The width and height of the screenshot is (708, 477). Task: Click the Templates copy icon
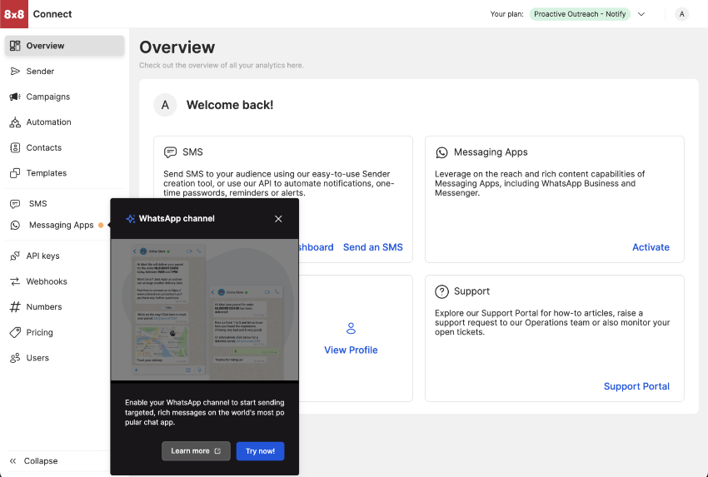pyautogui.click(x=15, y=173)
